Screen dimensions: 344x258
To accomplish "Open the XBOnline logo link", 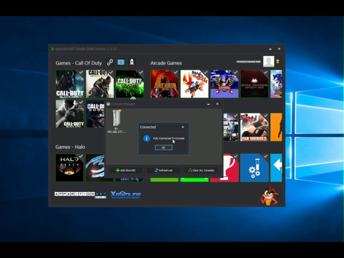I will coord(126,195).
